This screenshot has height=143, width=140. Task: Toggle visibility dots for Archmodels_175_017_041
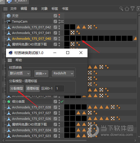(59, 33)
